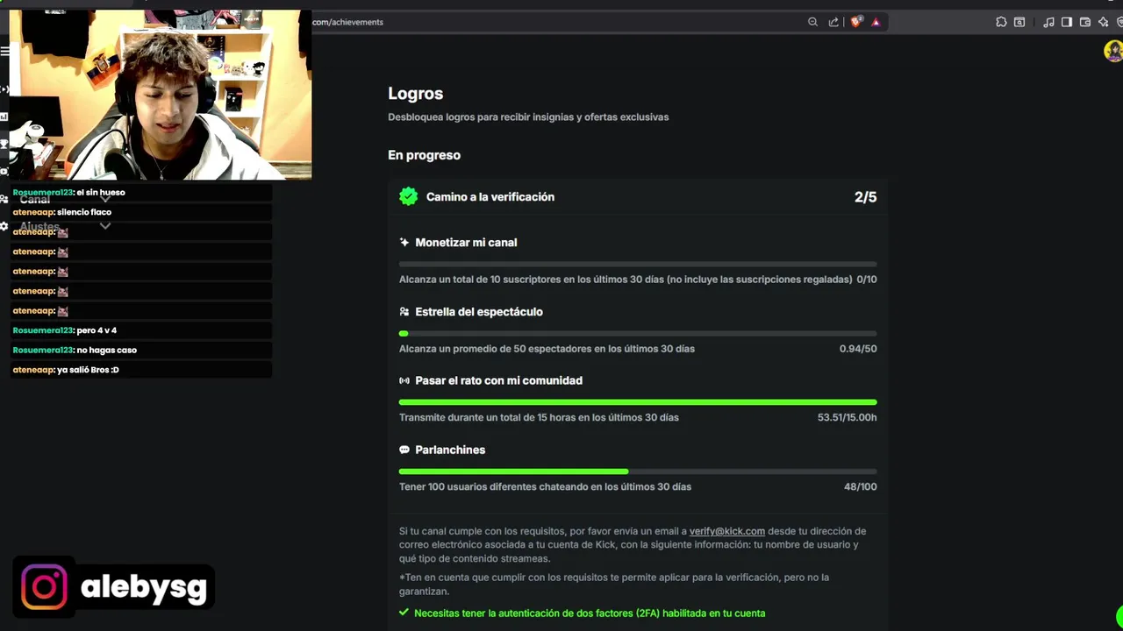Click the 53.51/15.00h streamed hours value
This screenshot has height=631, width=1123.
[x=847, y=418]
